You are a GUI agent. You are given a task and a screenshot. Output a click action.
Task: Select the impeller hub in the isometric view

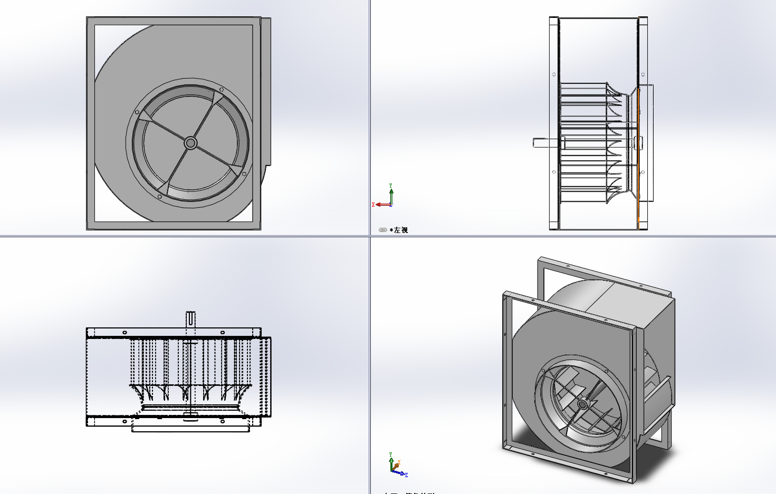(x=582, y=404)
